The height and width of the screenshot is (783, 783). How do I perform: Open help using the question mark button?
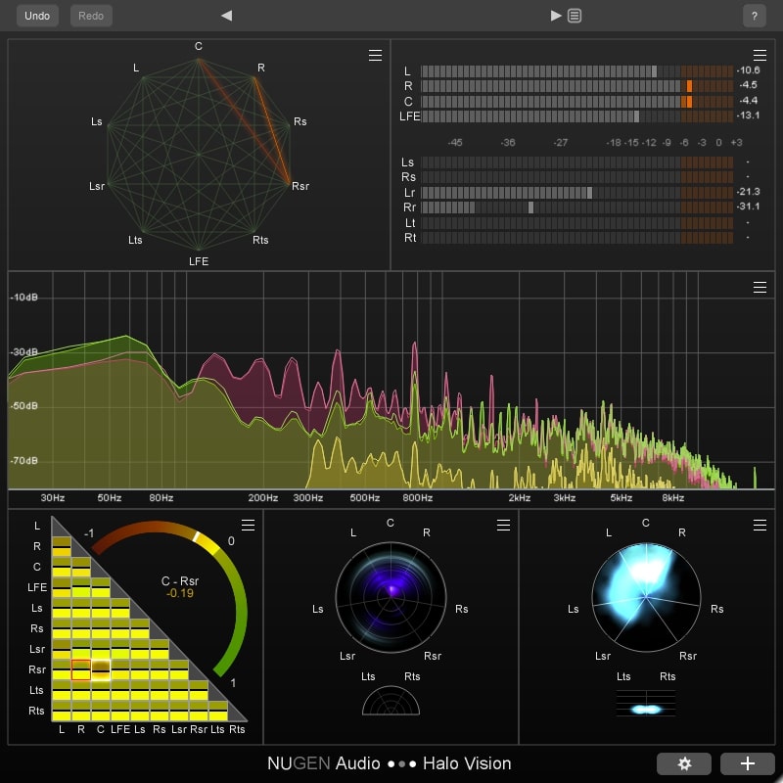click(754, 15)
